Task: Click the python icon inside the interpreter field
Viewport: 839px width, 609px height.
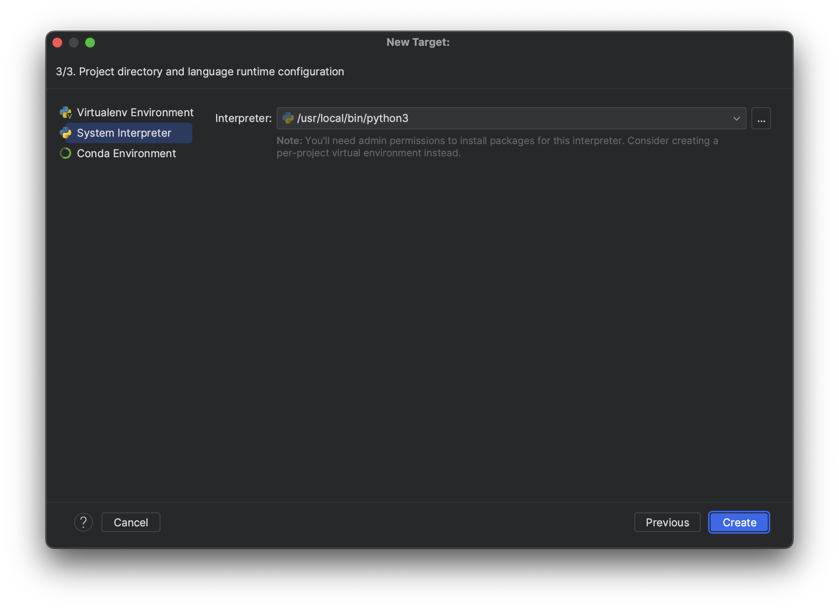Action: [289, 118]
